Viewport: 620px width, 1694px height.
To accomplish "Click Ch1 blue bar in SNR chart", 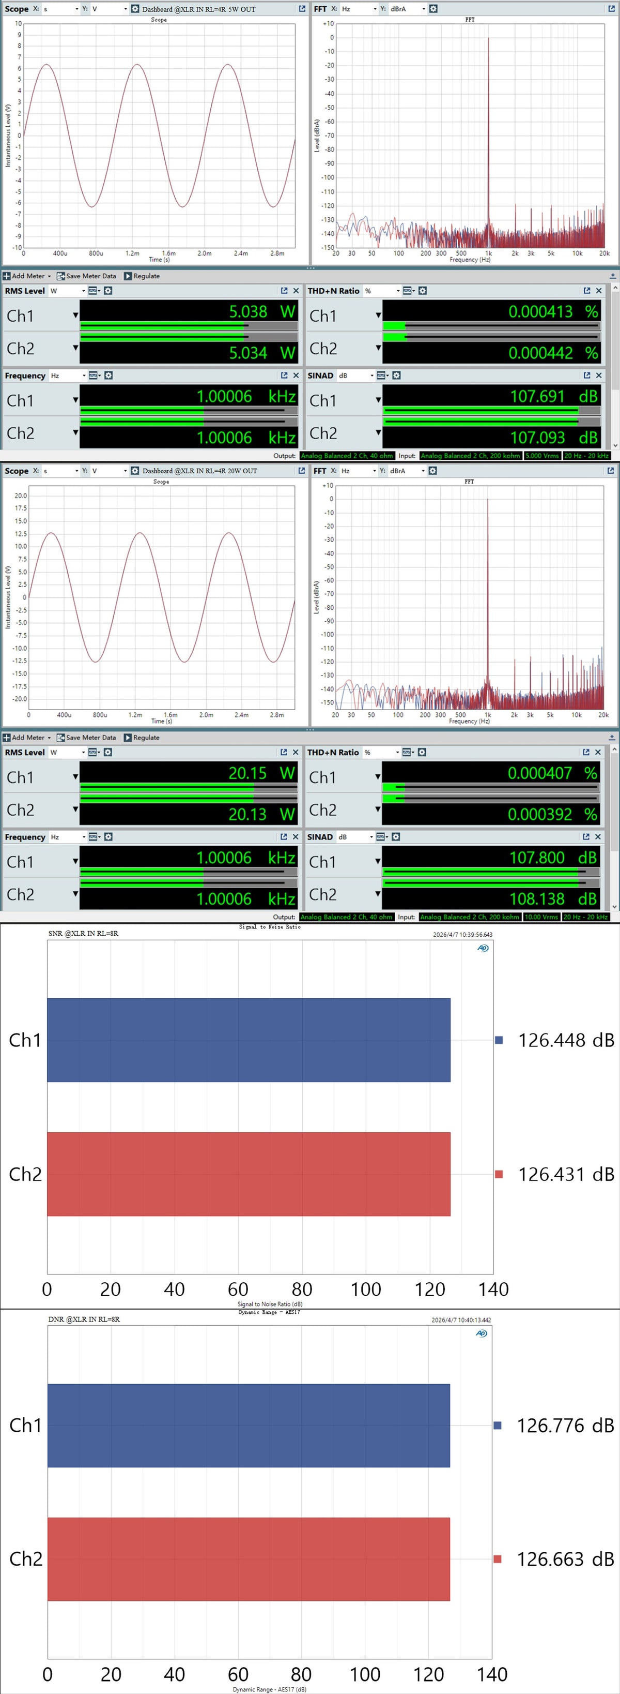I will click(x=249, y=1040).
